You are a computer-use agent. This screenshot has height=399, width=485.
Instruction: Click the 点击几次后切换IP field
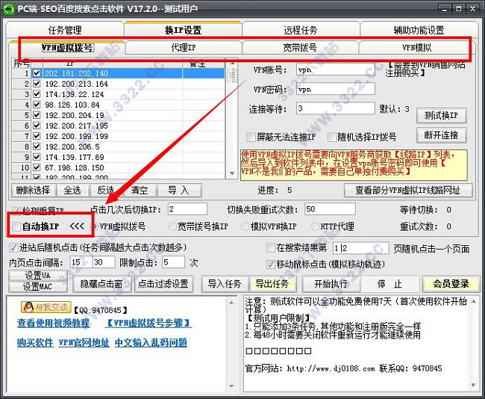(x=187, y=209)
